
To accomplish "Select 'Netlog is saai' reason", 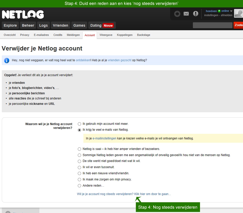I will (x=79, y=149).
